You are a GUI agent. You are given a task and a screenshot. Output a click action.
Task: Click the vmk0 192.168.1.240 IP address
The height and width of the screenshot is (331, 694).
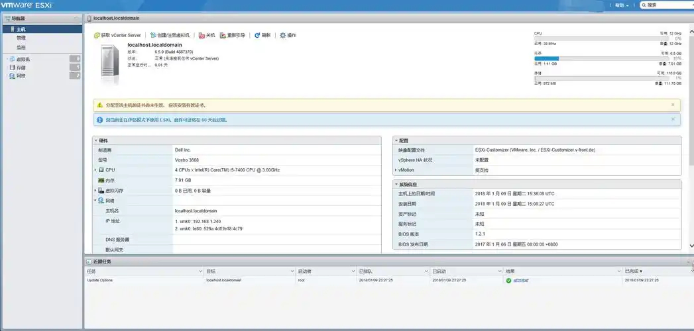198,221
